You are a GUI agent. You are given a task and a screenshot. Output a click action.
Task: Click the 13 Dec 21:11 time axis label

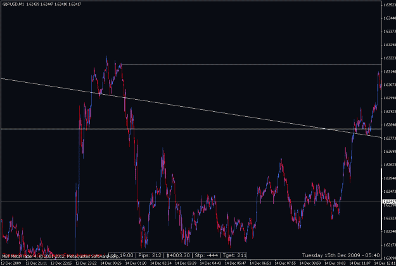coord(35,263)
